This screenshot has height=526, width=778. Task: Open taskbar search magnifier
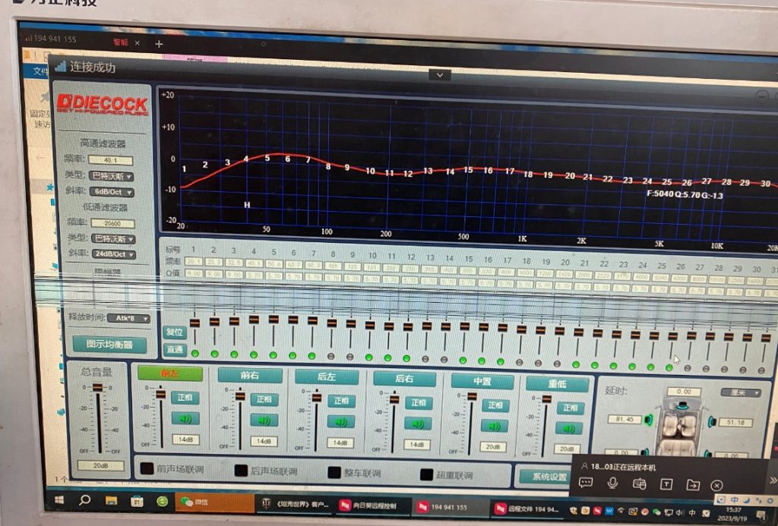(x=84, y=499)
